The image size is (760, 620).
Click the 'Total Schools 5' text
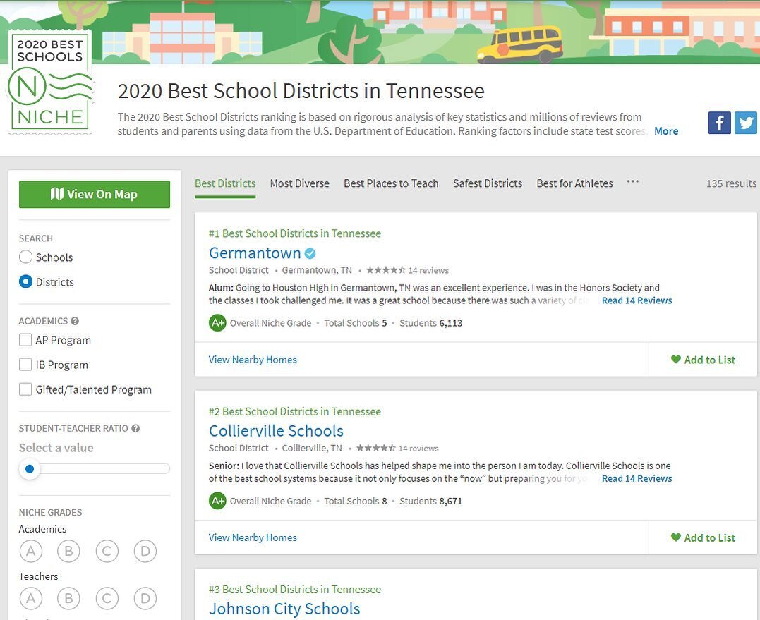pyautogui.click(x=356, y=323)
